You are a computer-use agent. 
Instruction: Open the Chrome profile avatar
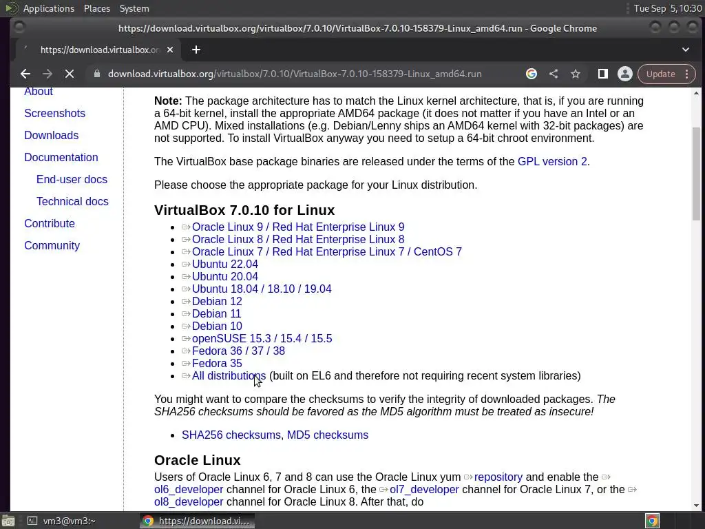point(625,74)
